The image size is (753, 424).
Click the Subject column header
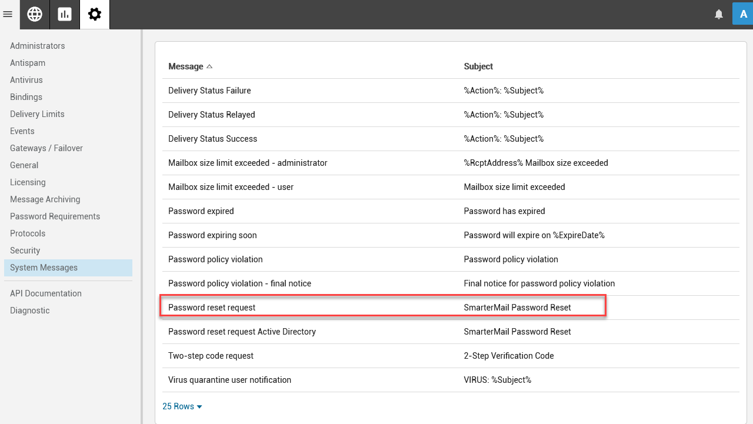pyautogui.click(x=478, y=66)
